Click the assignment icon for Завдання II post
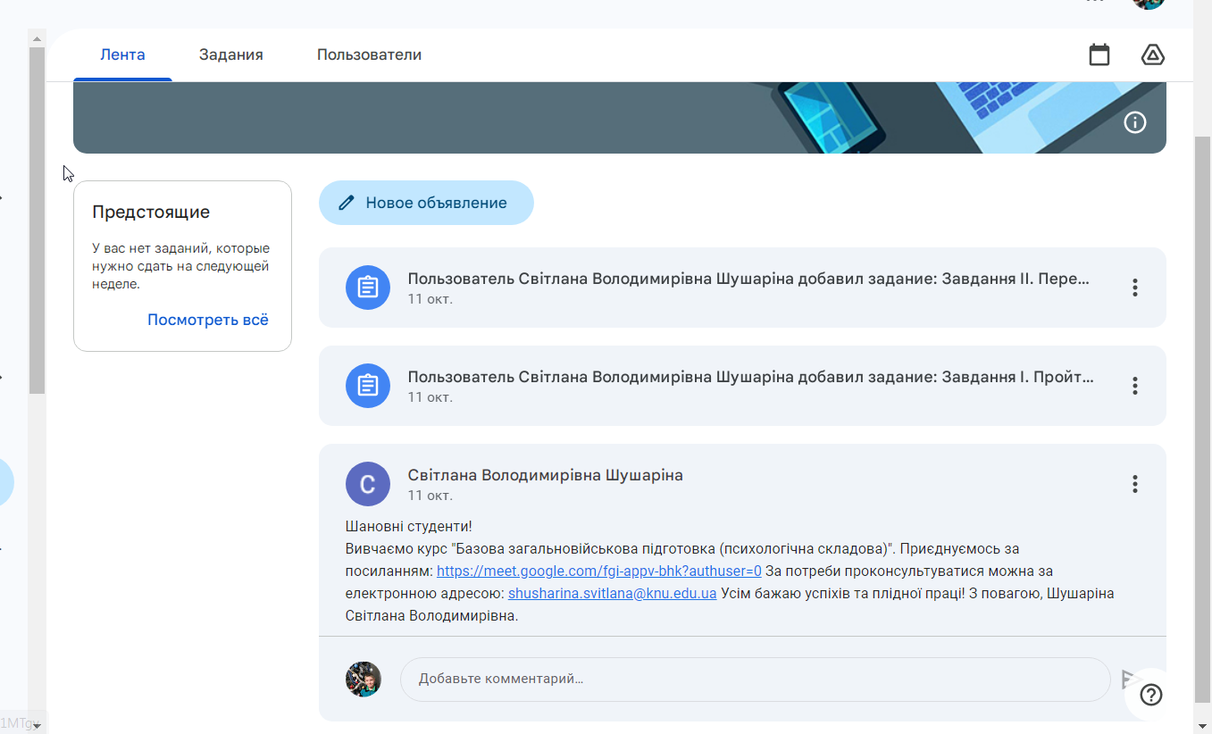 (368, 288)
